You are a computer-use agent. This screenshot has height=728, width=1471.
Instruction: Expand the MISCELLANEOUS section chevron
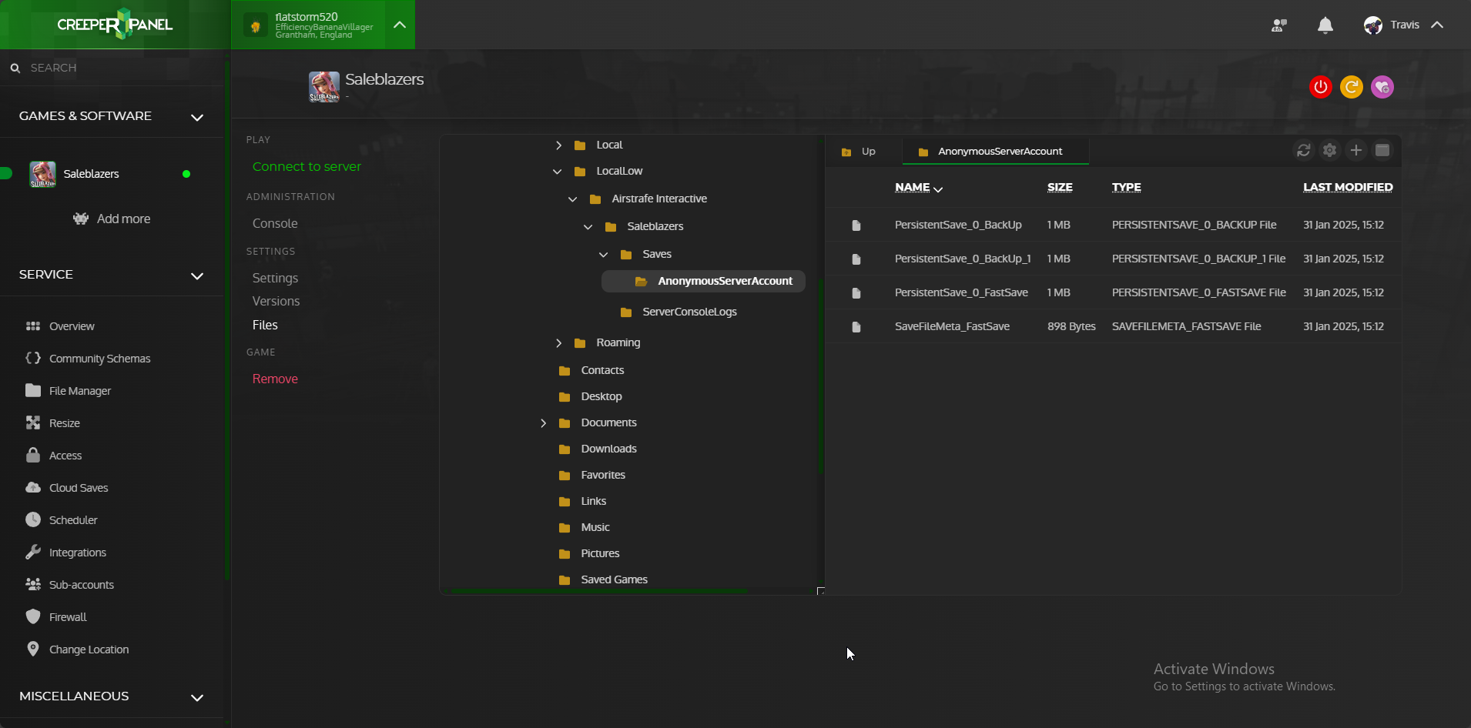pyautogui.click(x=197, y=697)
